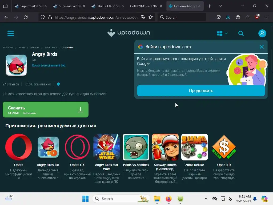Screen dimensions: 273x205
Task: Click the Angry Birds app icon
Action: coord(16,65)
